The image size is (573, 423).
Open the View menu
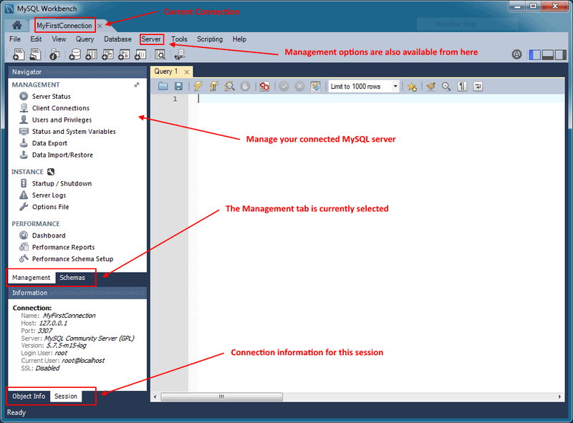tap(59, 39)
